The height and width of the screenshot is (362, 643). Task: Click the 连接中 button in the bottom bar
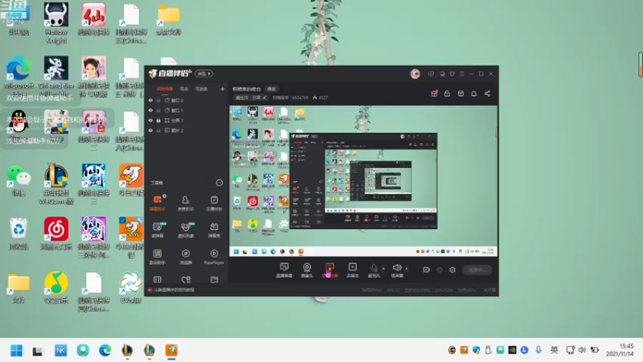click(x=477, y=269)
